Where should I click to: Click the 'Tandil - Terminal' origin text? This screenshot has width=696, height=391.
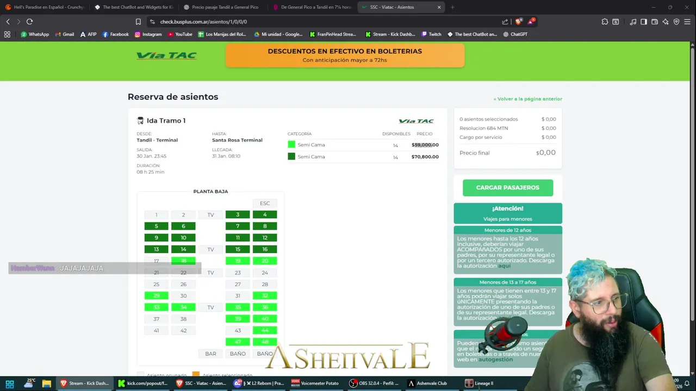coord(157,140)
